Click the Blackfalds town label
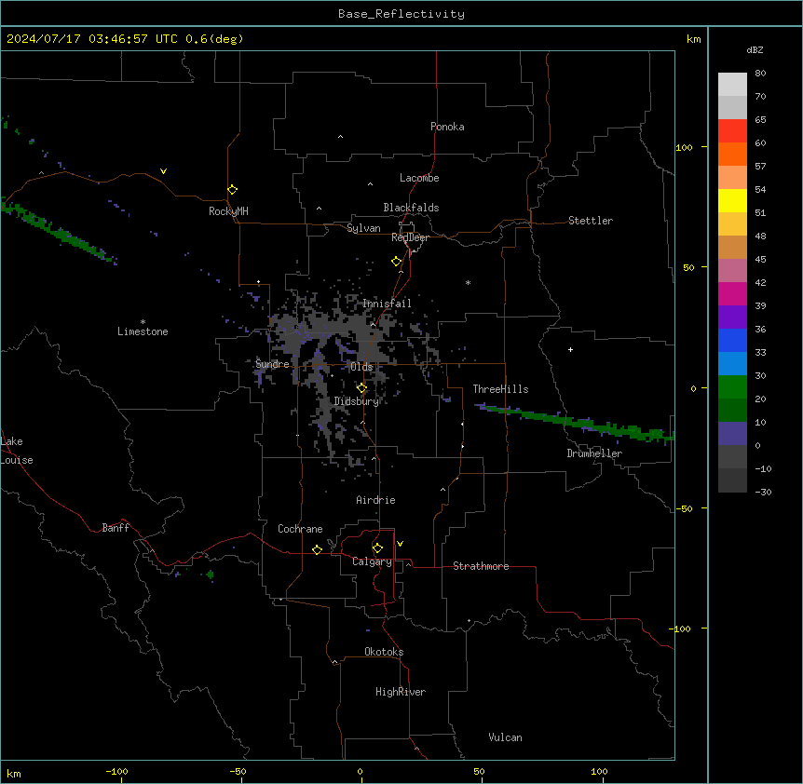 [411, 208]
